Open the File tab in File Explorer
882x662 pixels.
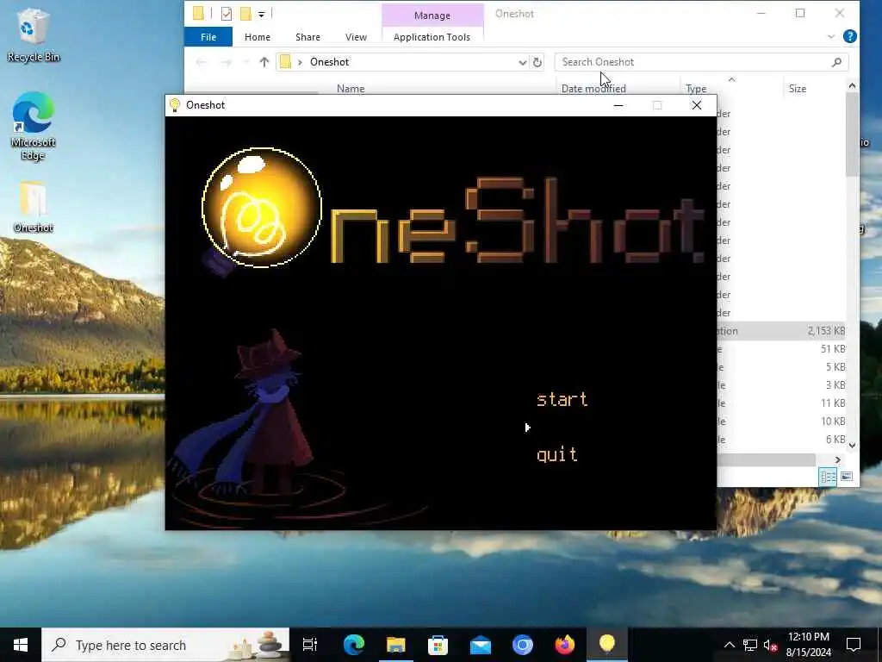[208, 36]
